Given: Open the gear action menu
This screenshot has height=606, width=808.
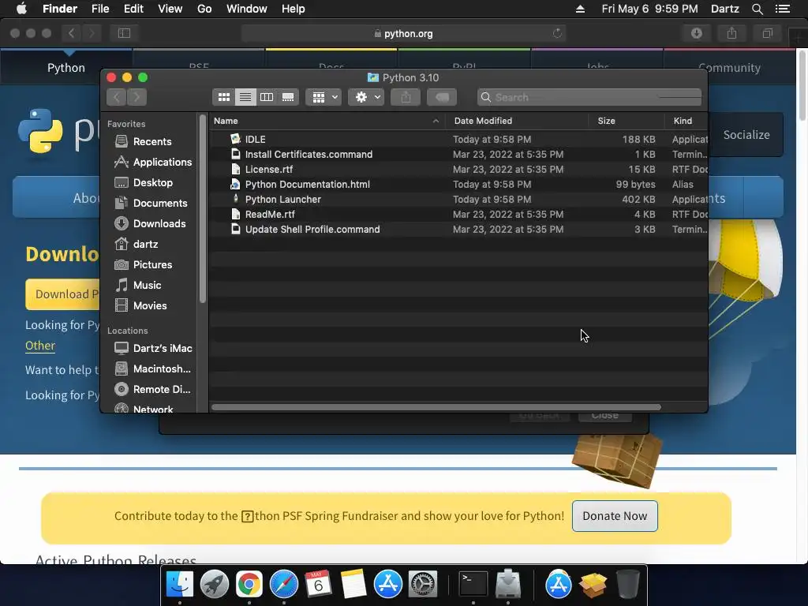Looking at the screenshot, I should click(x=366, y=97).
